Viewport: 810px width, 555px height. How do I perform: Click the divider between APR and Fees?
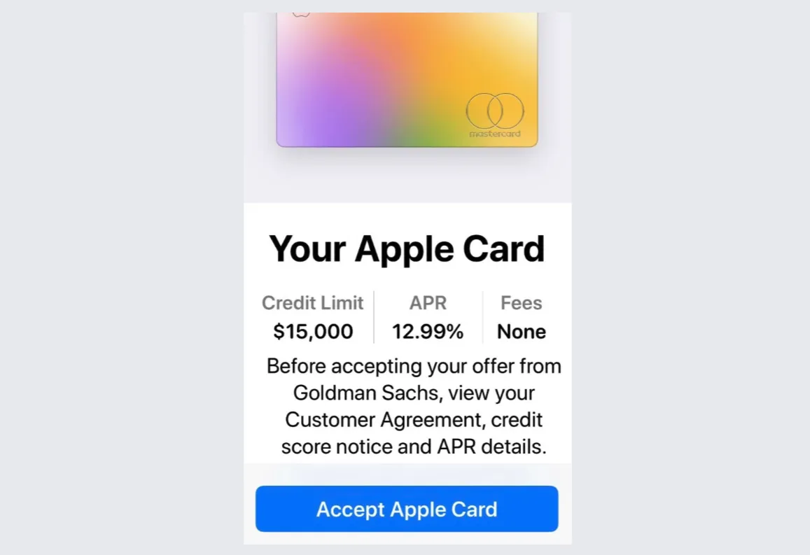point(483,317)
